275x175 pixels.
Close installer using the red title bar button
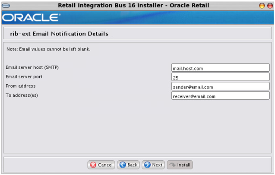click(270, 6)
